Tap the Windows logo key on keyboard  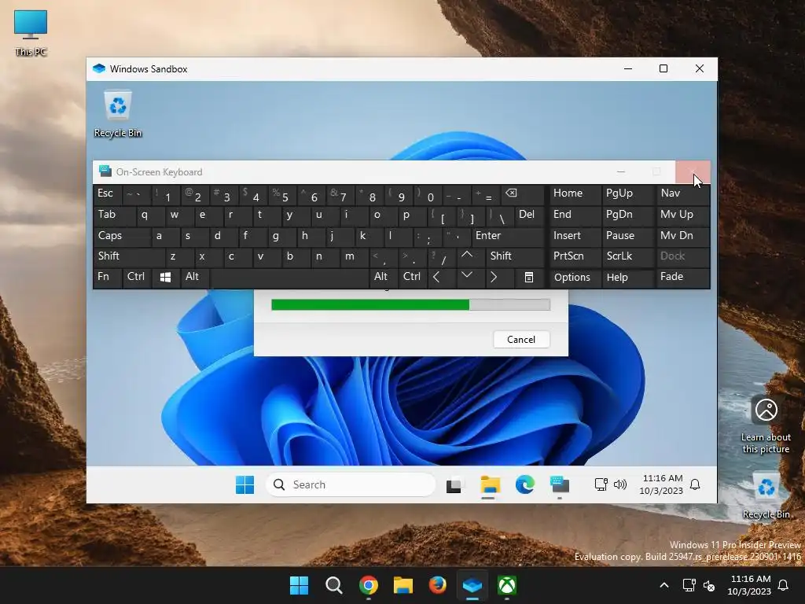tap(165, 278)
